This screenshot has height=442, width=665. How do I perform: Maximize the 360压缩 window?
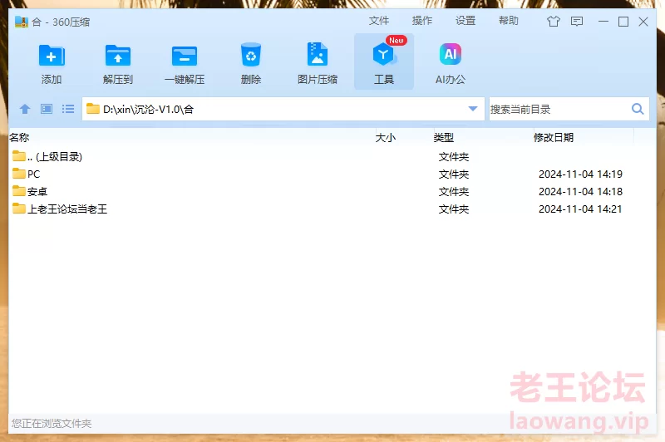(x=623, y=22)
